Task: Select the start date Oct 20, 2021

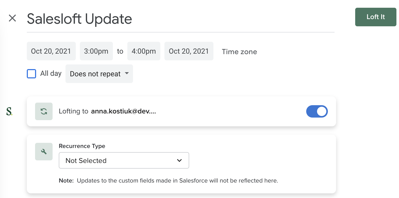Action: tap(51, 51)
